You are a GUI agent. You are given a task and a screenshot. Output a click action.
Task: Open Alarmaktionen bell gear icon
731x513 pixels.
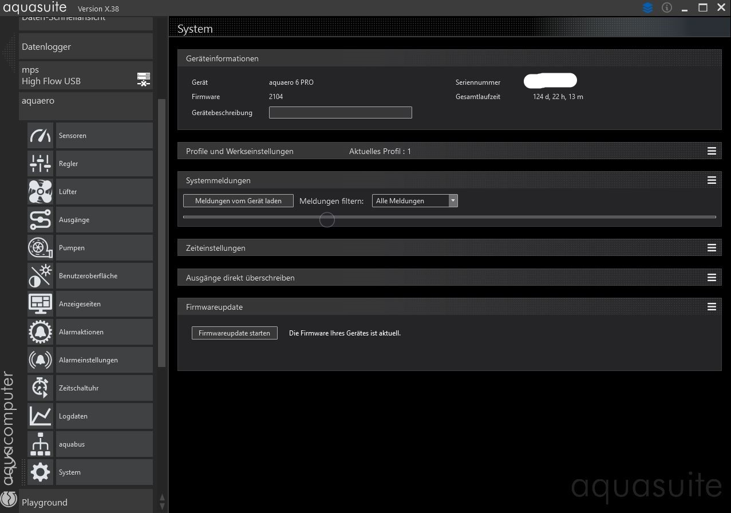point(40,332)
